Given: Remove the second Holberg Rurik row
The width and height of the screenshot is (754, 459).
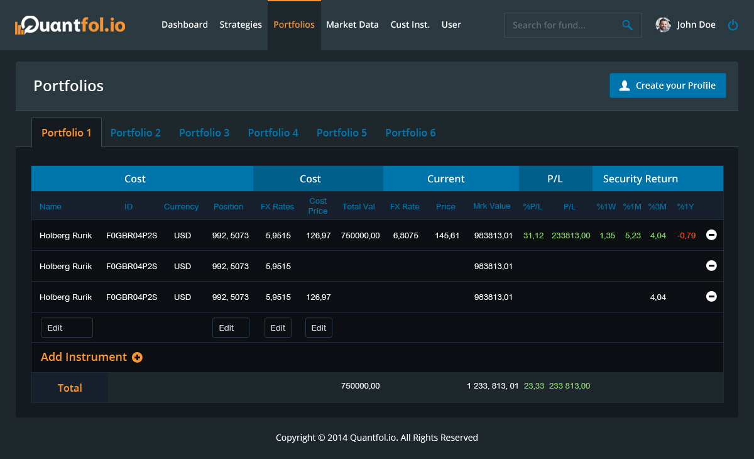Looking at the screenshot, I should (x=711, y=266).
